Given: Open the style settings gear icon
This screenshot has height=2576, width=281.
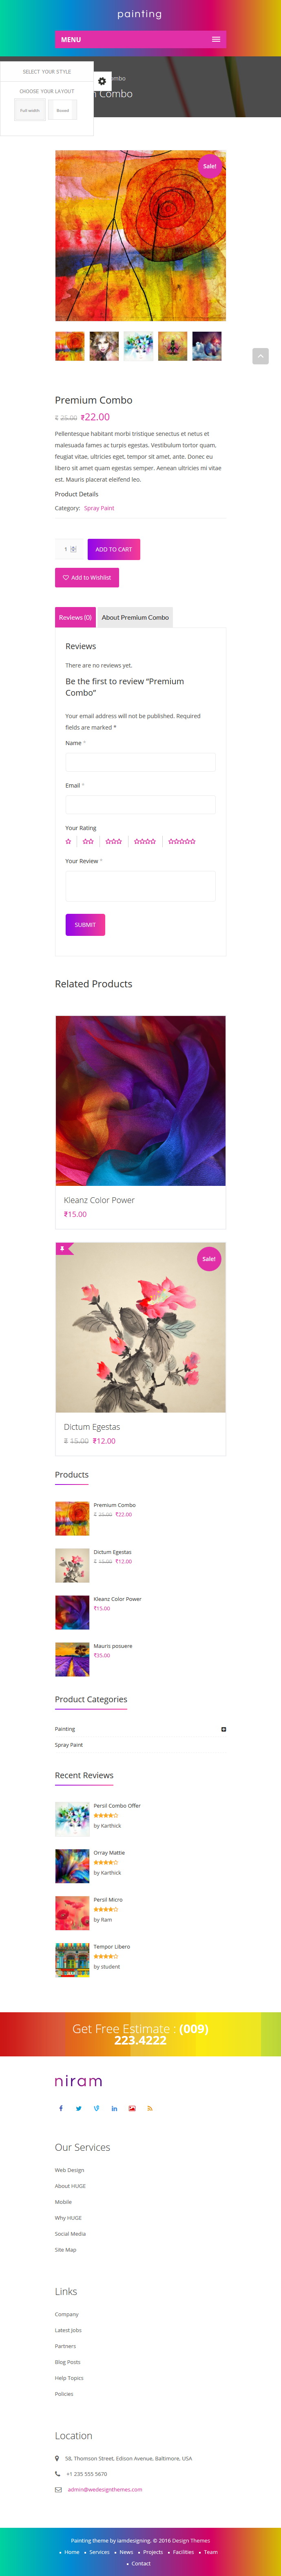Looking at the screenshot, I should click(x=102, y=81).
